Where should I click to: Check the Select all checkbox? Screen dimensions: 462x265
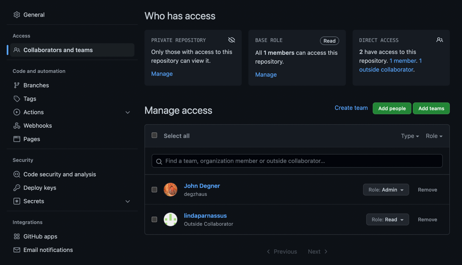(154, 135)
